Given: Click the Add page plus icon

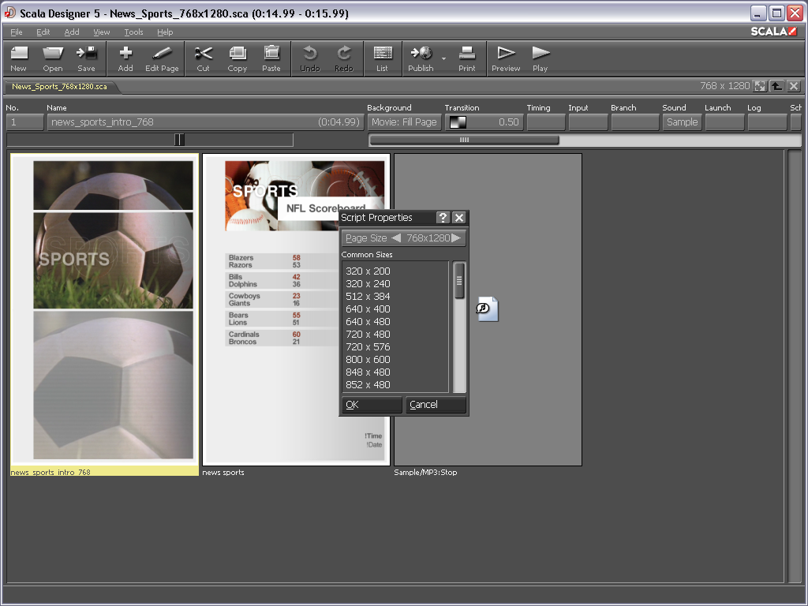Looking at the screenshot, I should click(125, 58).
